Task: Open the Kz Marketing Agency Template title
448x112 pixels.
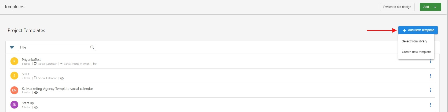Action: pyautogui.click(x=57, y=89)
